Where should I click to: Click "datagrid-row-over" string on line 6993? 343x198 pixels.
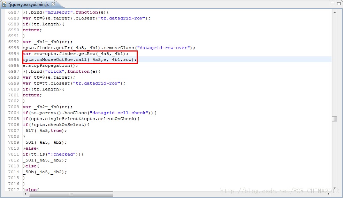(x=163, y=48)
